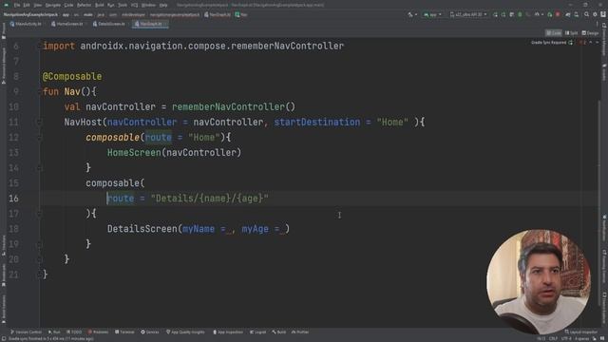The width and height of the screenshot is (608, 342).
Task: Open the app run configuration dropdown
Action: pos(432,15)
